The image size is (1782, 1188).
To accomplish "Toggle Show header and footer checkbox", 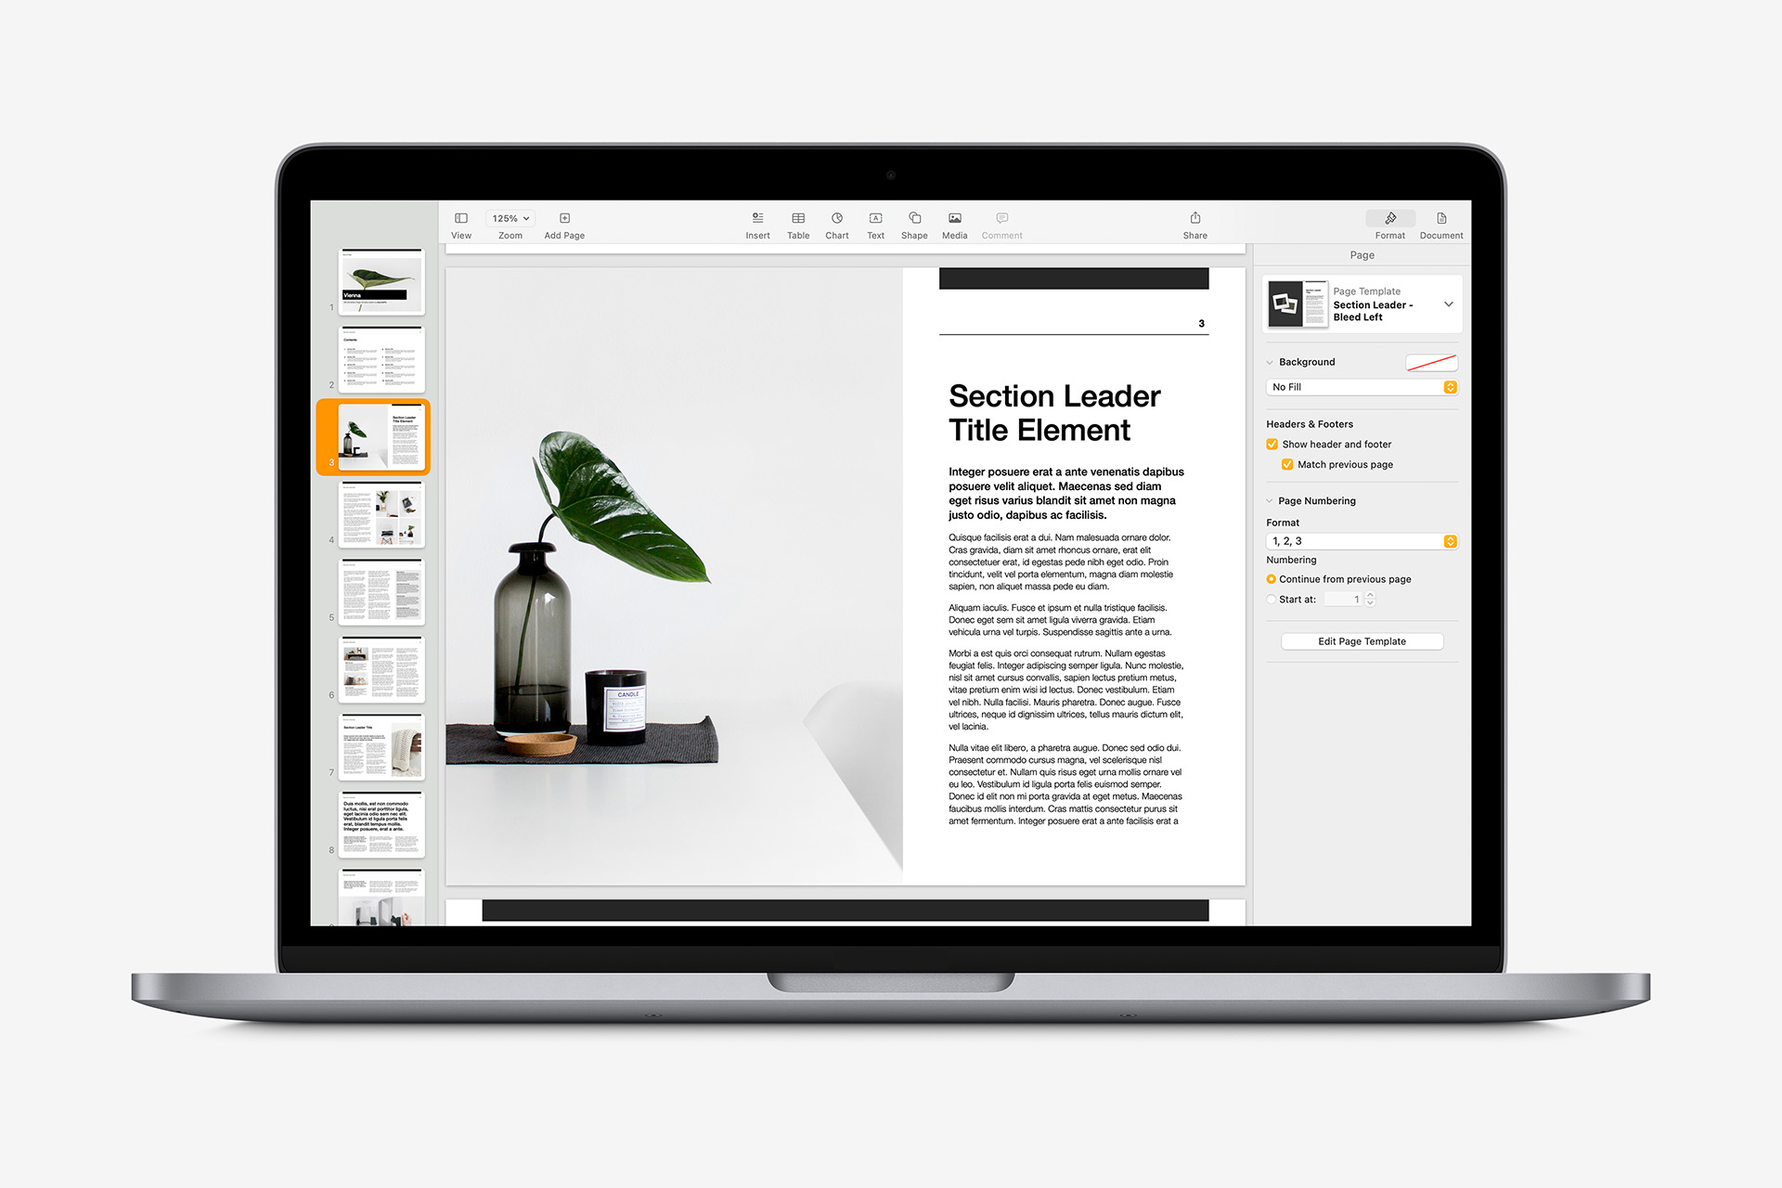I will (x=1271, y=445).
